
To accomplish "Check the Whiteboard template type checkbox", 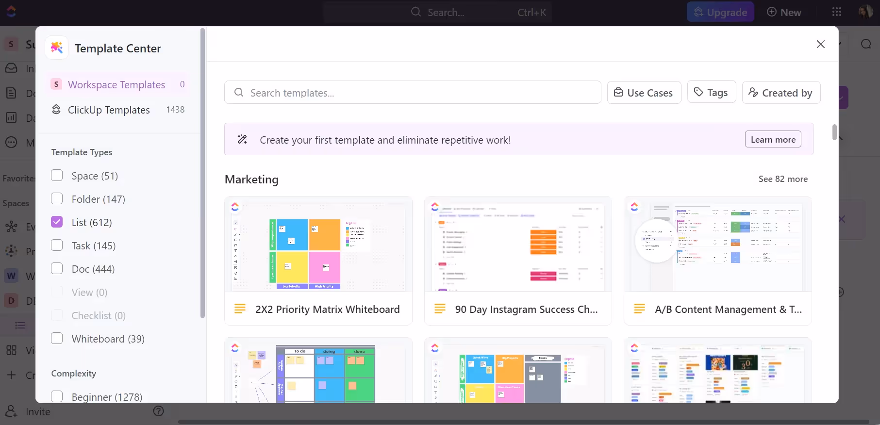I will pyautogui.click(x=57, y=339).
